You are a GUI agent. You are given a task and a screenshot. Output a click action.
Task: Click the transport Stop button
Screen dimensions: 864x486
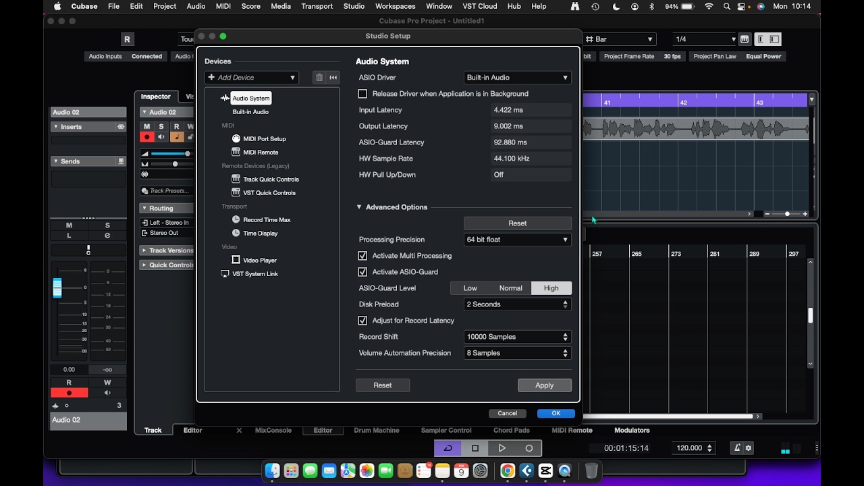pyautogui.click(x=475, y=448)
